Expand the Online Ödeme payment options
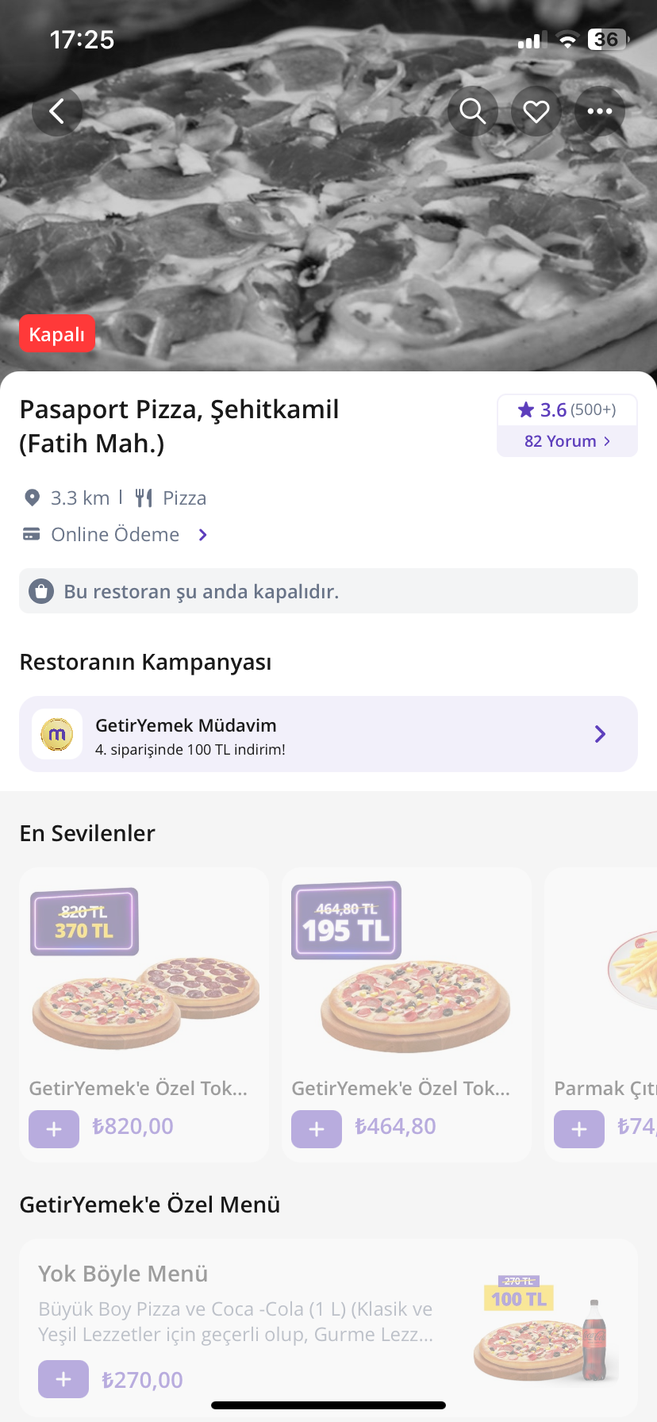The height and width of the screenshot is (1422, 657). point(203,535)
